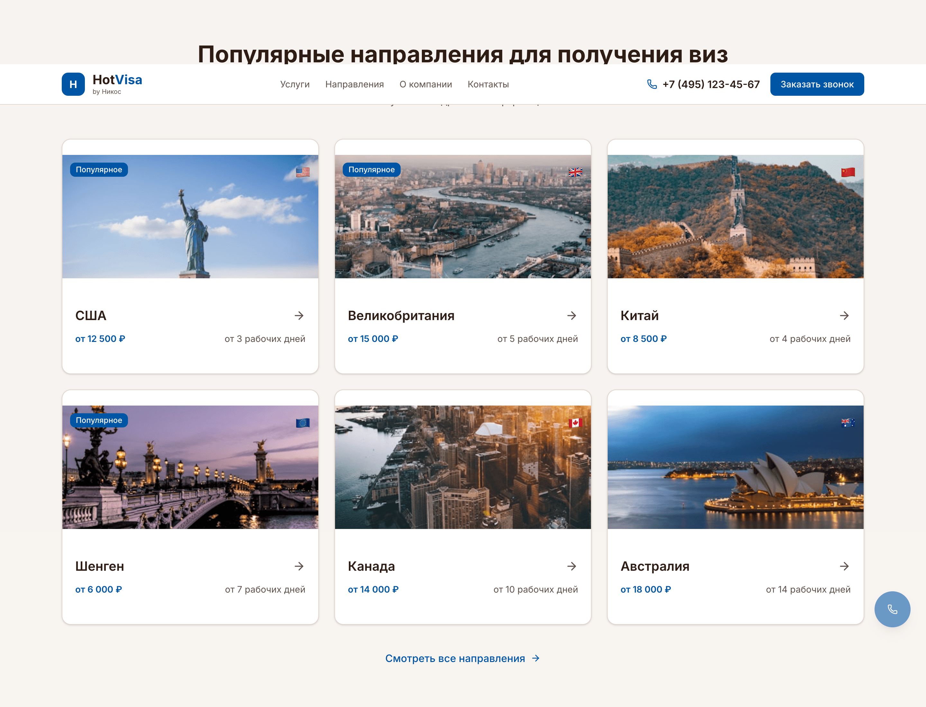Screen dimensions: 926x707
Task: Click the heading "Популярные направления для получения виз"
Action: [x=463, y=54]
